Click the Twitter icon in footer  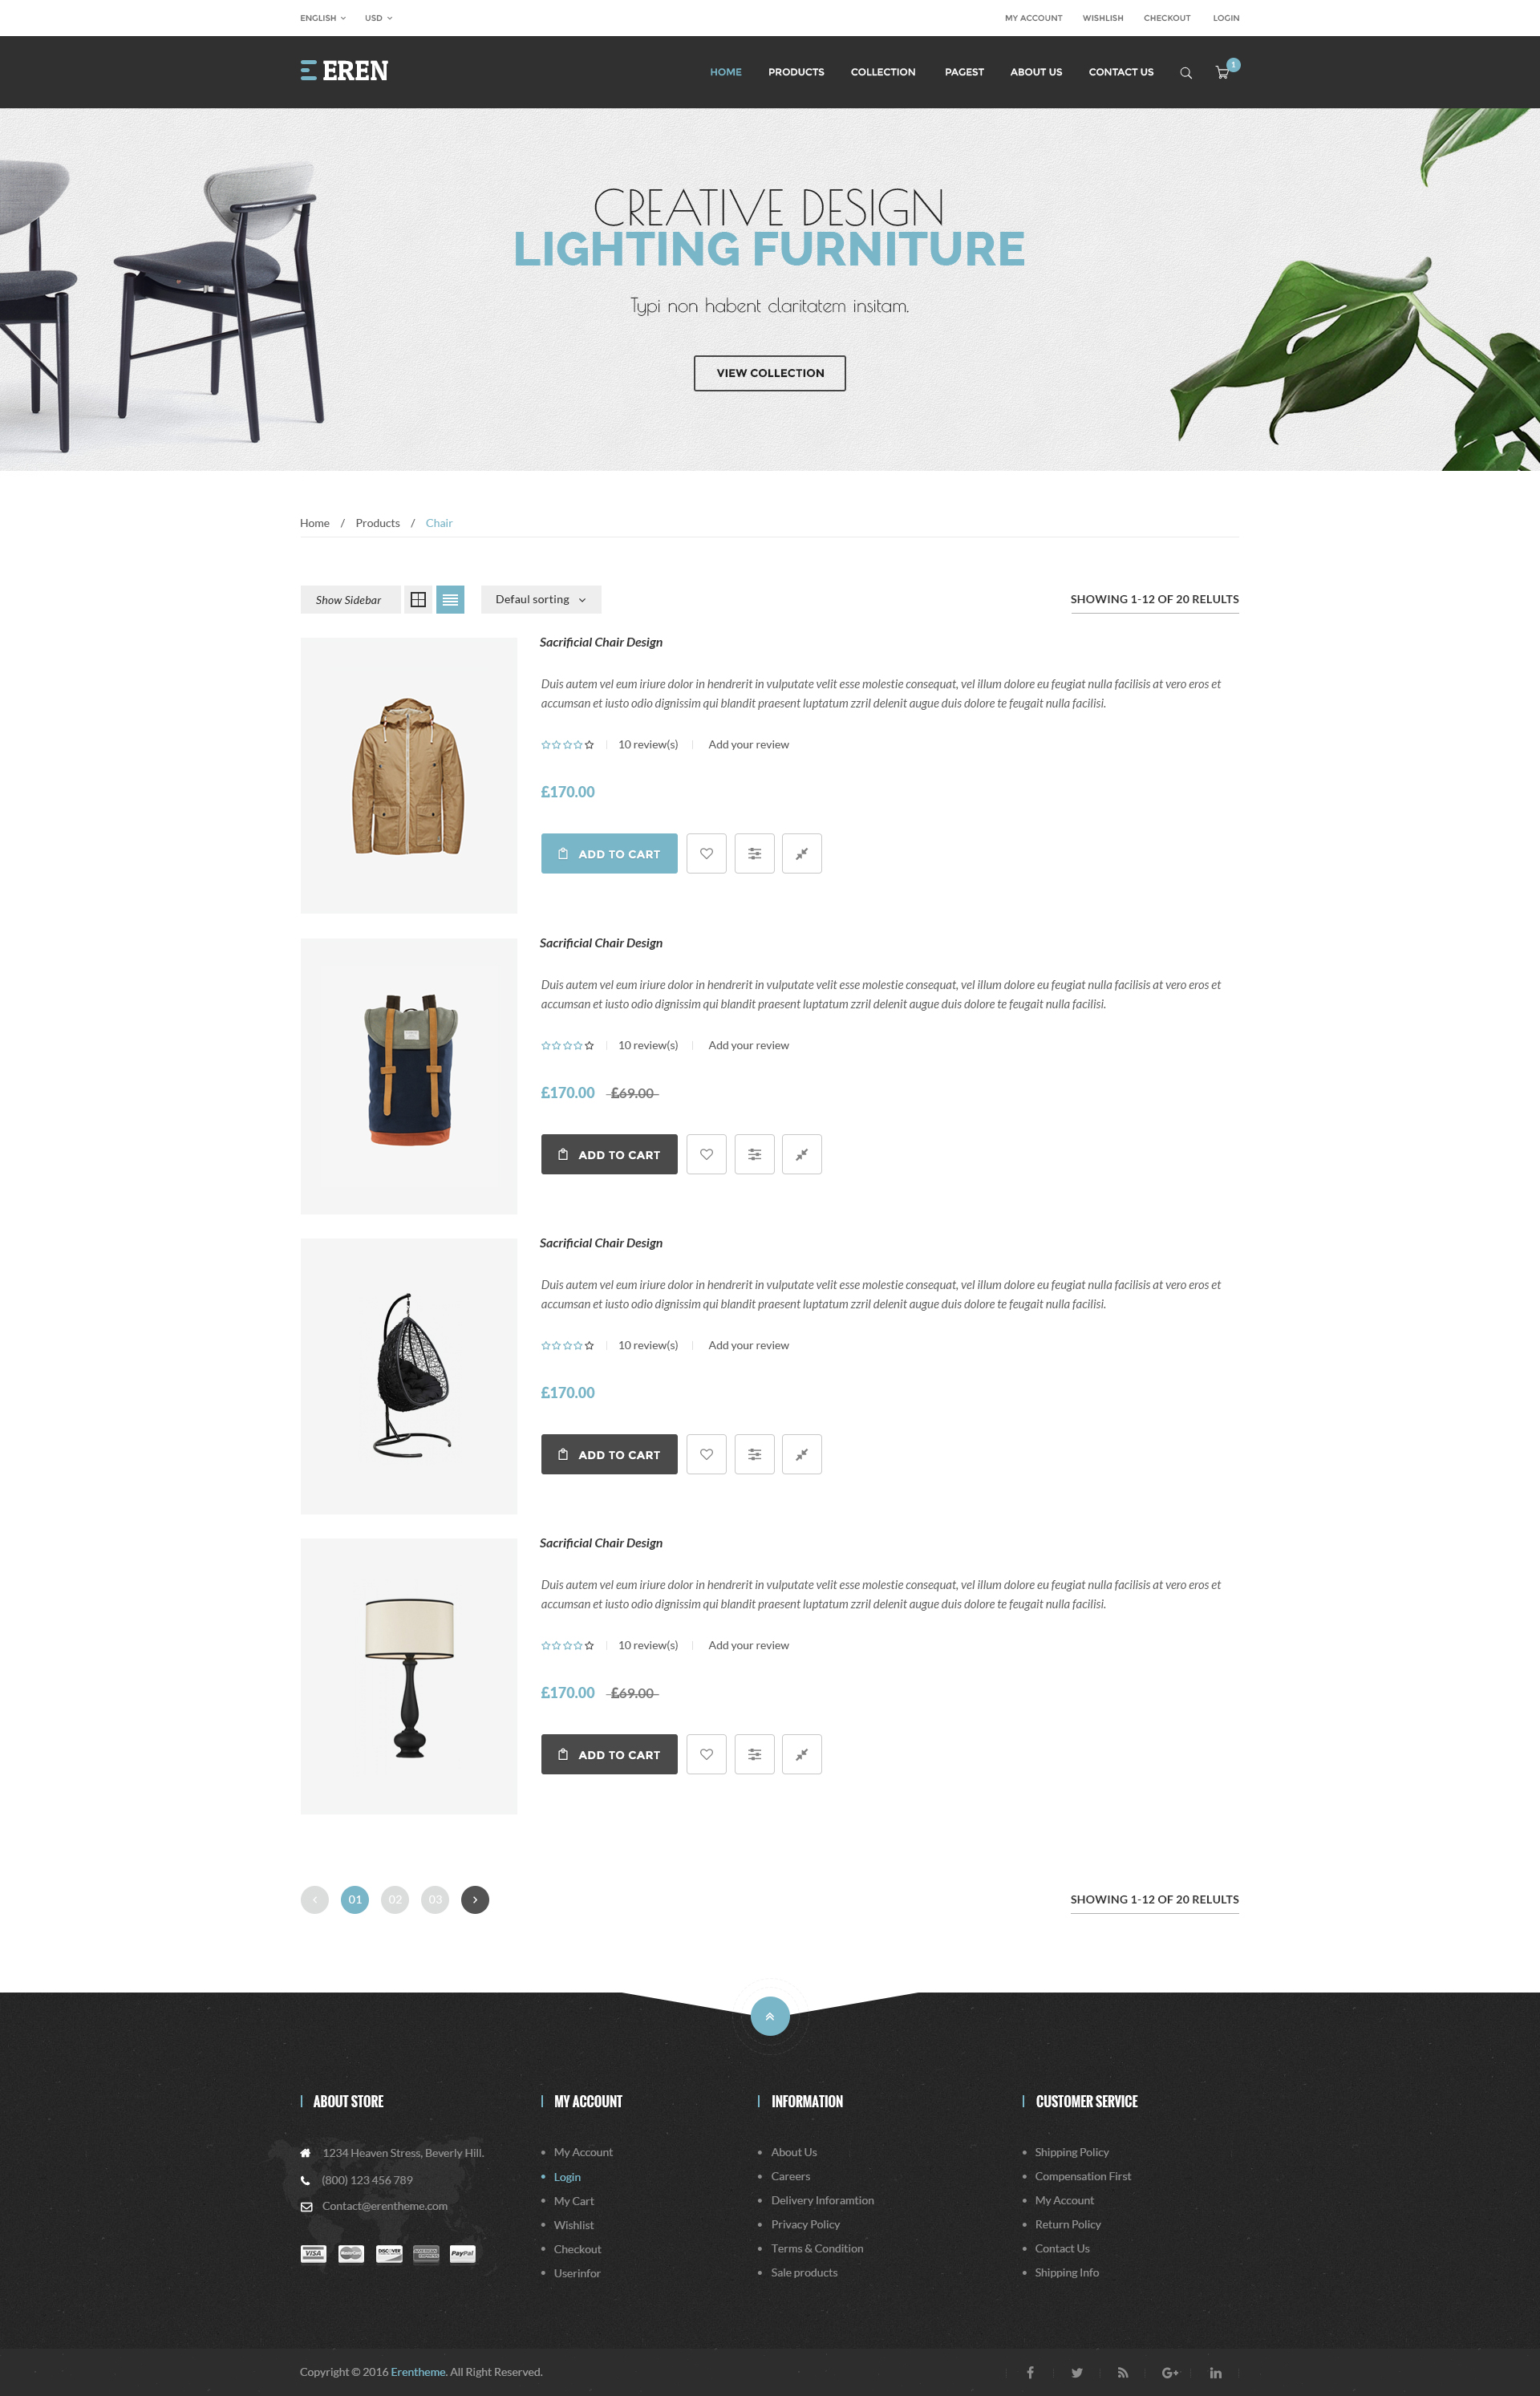click(x=1077, y=2372)
